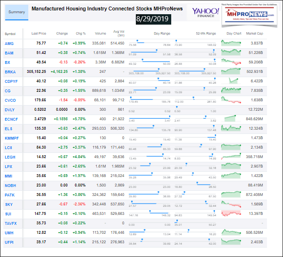Open the Summary tab

[17, 12]
